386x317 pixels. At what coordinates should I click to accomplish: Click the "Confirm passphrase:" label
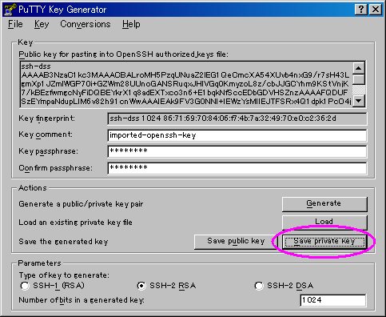point(55,168)
